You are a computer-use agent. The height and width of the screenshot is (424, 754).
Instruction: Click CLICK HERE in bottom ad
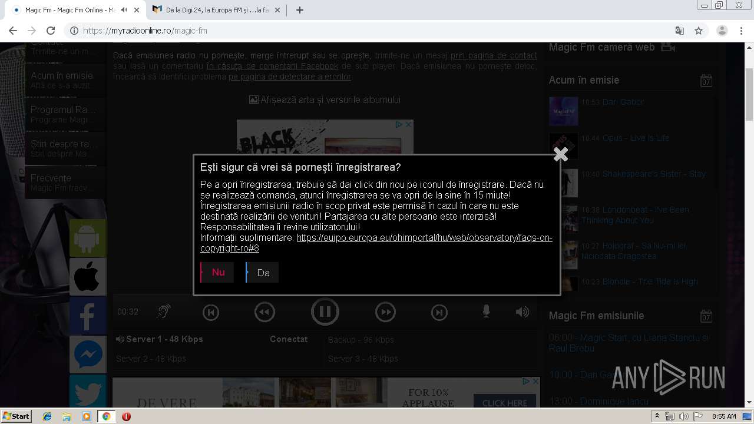point(505,402)
